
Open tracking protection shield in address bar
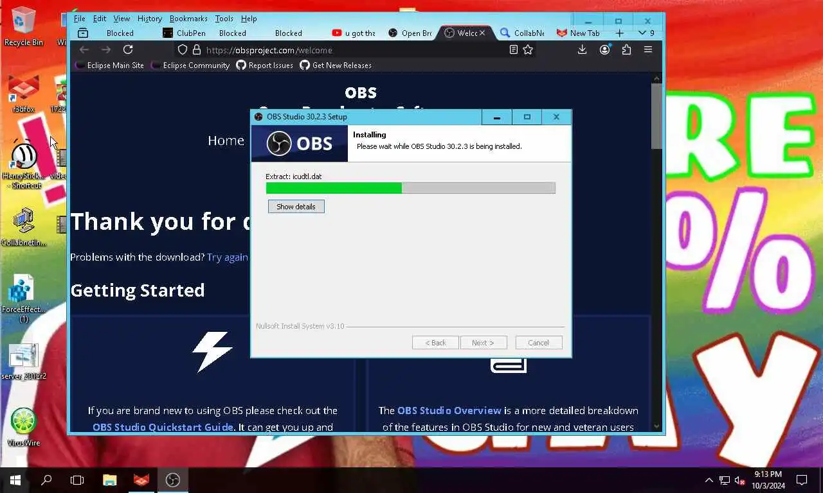point(183,49)
